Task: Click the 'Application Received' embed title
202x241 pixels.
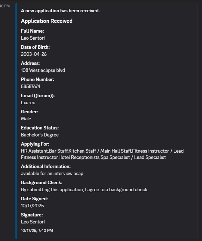Action: point(47,21)
